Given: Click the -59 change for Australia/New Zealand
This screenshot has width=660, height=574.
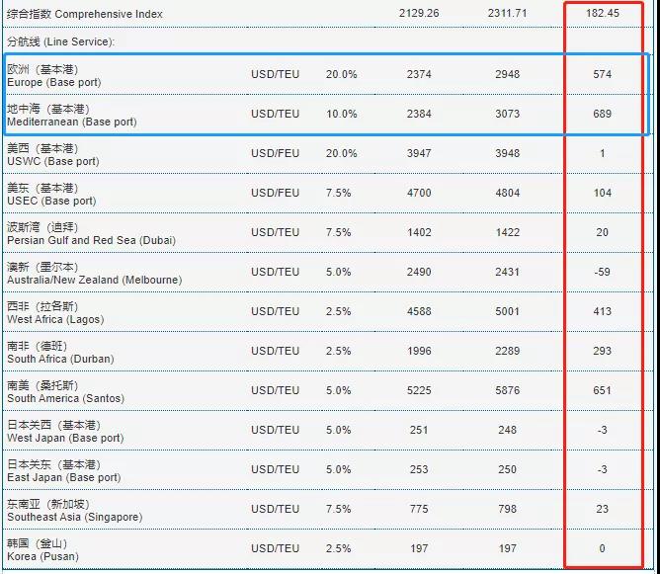Looking at the screenshot, I should click(602, 272).
